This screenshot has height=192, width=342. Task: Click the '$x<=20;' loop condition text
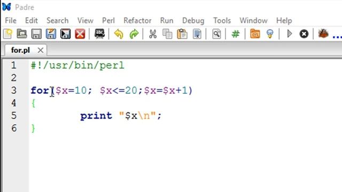tap(121, 90)
